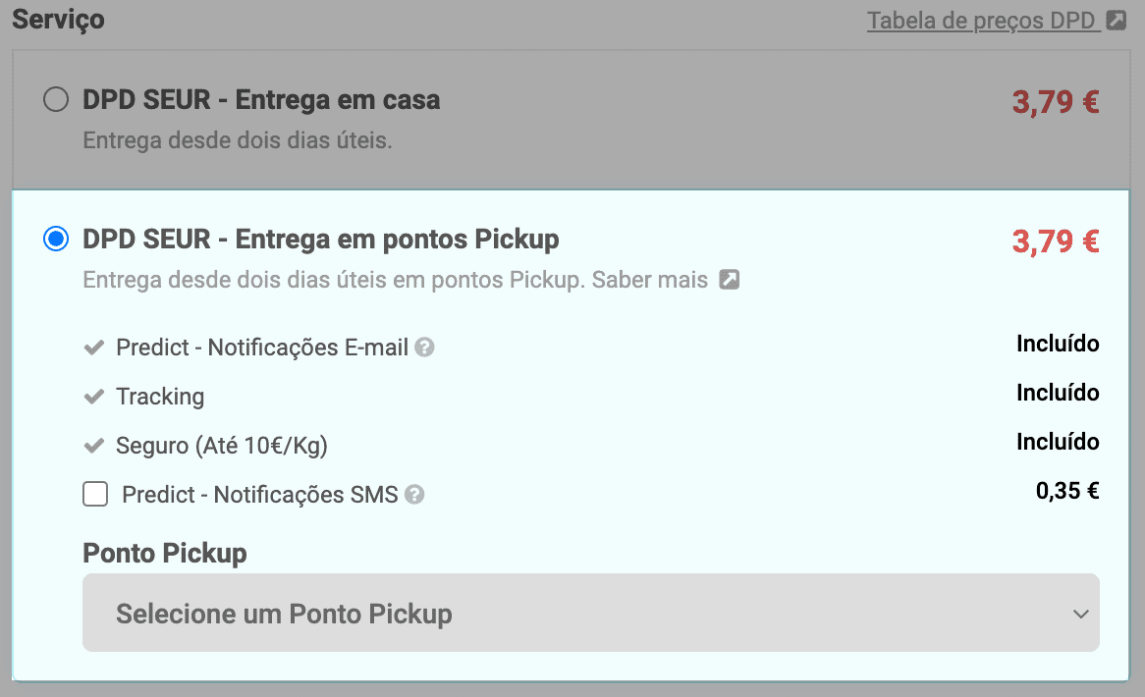Click help icon next to Notificações SMS

tap(414, 495)
